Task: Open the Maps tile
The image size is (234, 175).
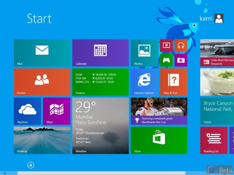Action: (57, 111)
